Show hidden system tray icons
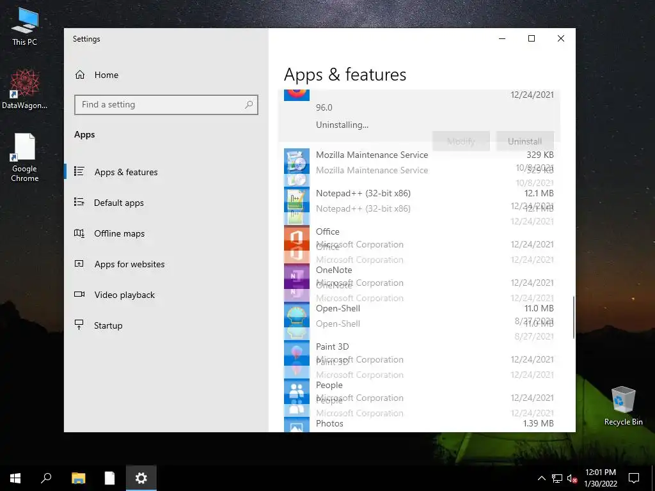The image size is (655, 491). coord(541,478)
